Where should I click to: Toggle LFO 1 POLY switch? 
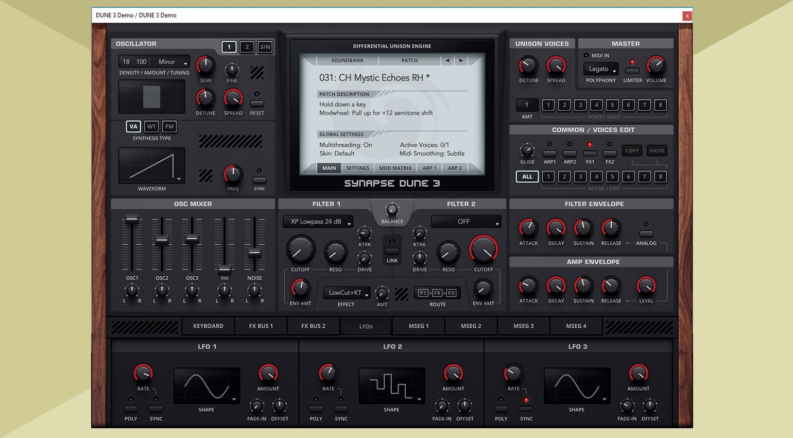[131, 409]
